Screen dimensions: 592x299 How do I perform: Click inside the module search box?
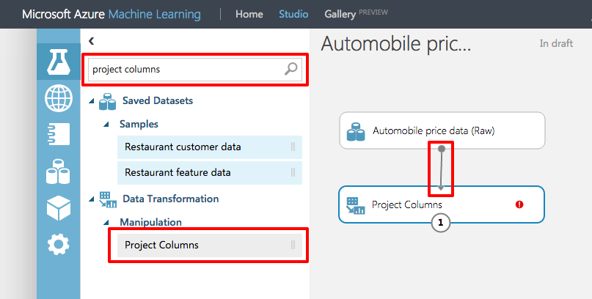tap(183, 70)
